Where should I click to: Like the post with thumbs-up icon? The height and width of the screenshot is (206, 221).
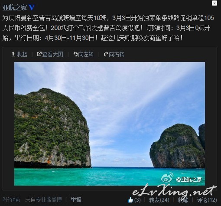(130, 200)
